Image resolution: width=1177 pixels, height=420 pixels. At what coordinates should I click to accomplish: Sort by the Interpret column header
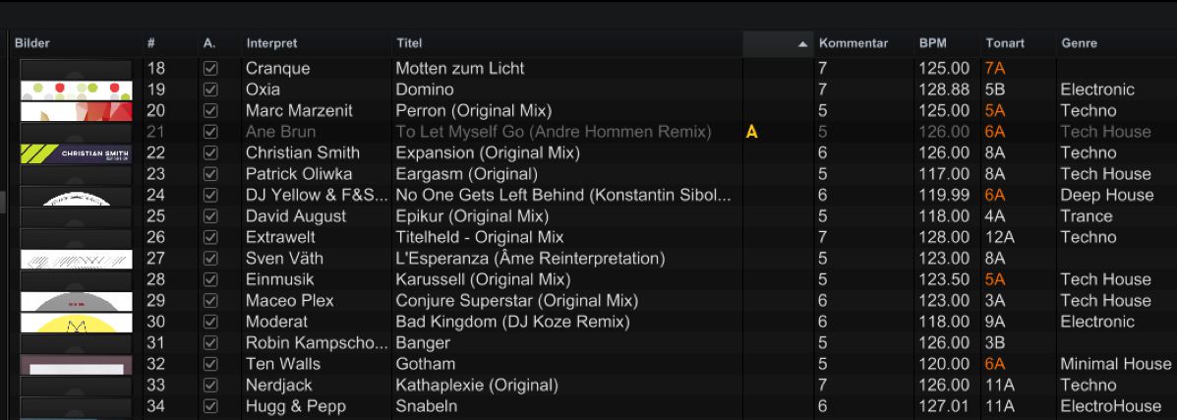click(x=271, y=43)
